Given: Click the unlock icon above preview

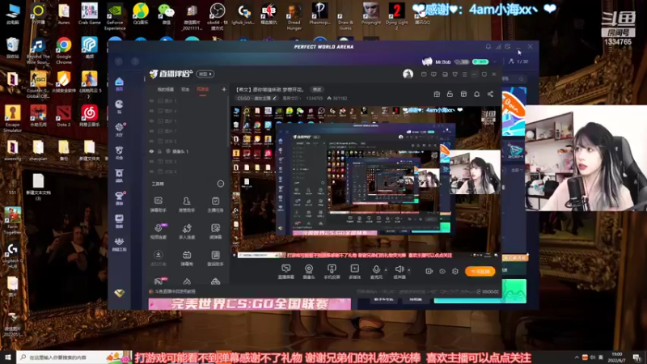Looking at the screenshot, I should 450,94.
